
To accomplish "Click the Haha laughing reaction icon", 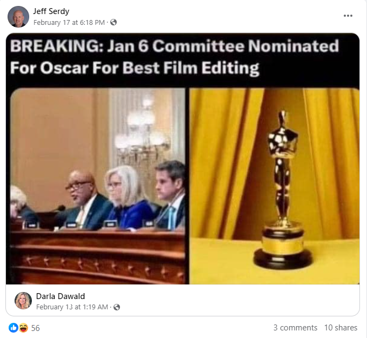I will tap(23, 328).
